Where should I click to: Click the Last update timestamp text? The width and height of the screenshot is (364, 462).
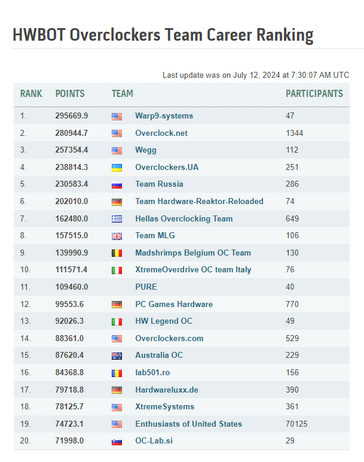point(256,75)
